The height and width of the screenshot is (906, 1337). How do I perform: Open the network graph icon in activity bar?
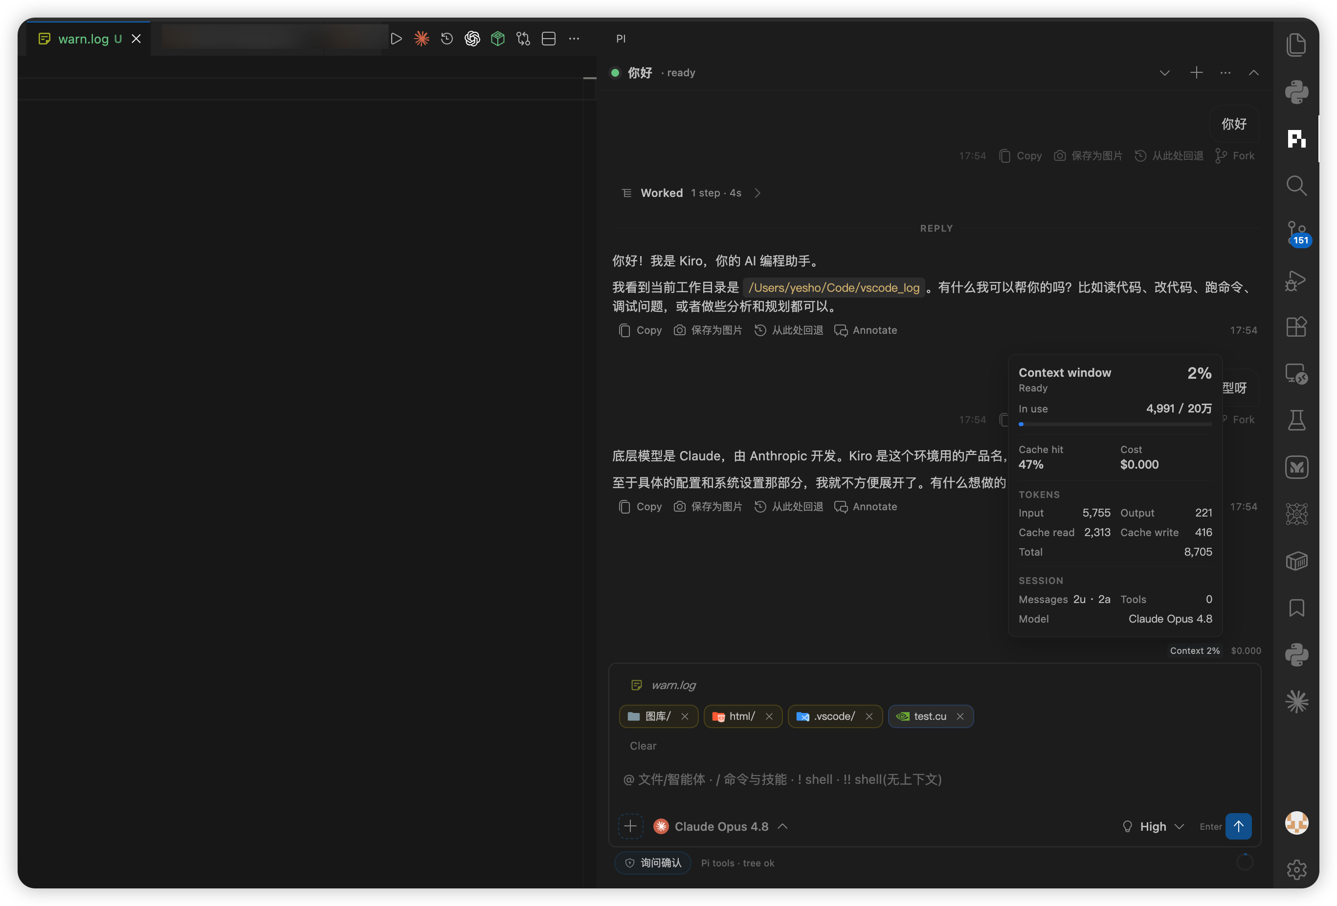point(1296,514)
